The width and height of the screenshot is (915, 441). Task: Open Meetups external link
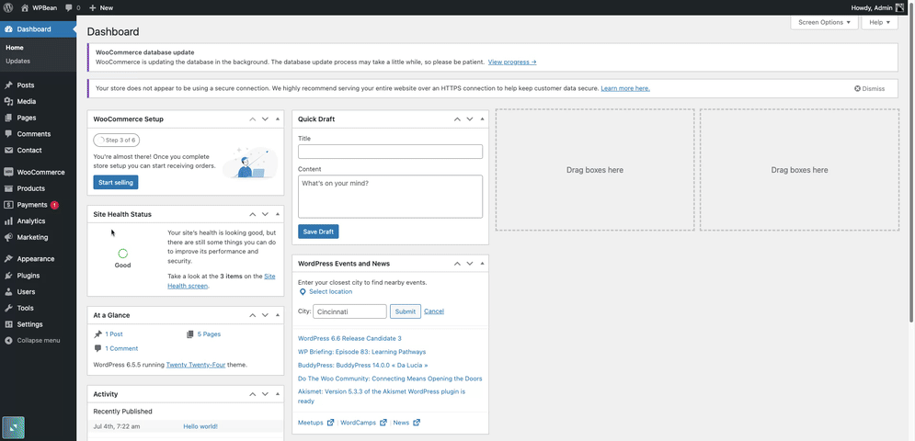315,423
